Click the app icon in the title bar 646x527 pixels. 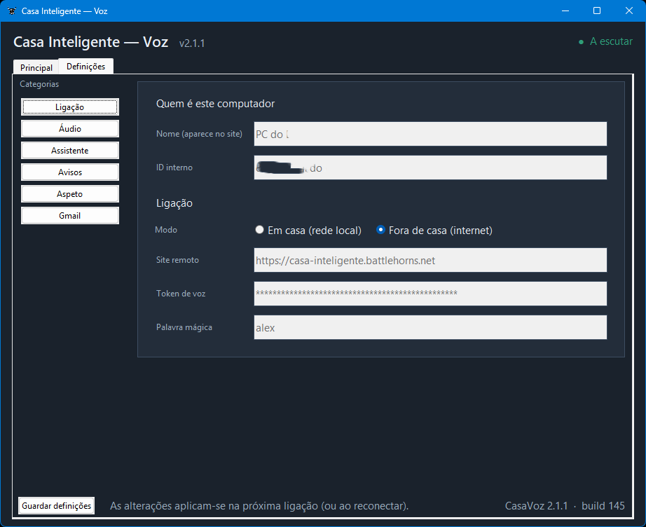tap(12, 11)
